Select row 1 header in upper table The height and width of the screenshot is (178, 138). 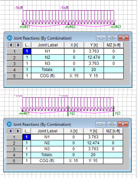(14, 51)
